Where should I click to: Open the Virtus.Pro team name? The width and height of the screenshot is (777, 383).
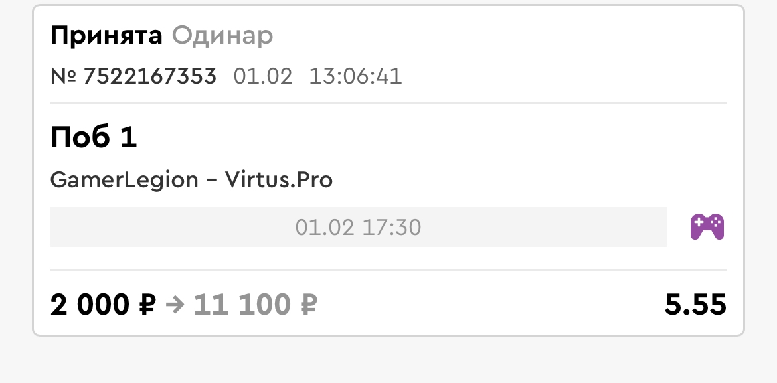click(x=278, y=179)
